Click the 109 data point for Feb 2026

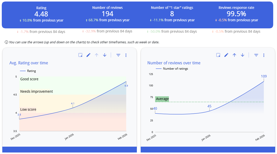[x=264, y=81]
